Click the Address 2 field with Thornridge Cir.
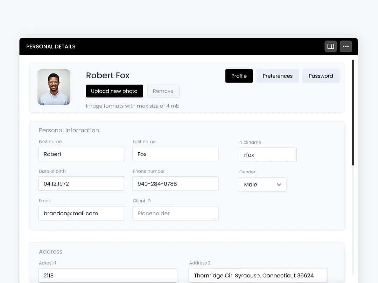Image resolution: width=378 pixels, height=283 pixels. [258, 275]
